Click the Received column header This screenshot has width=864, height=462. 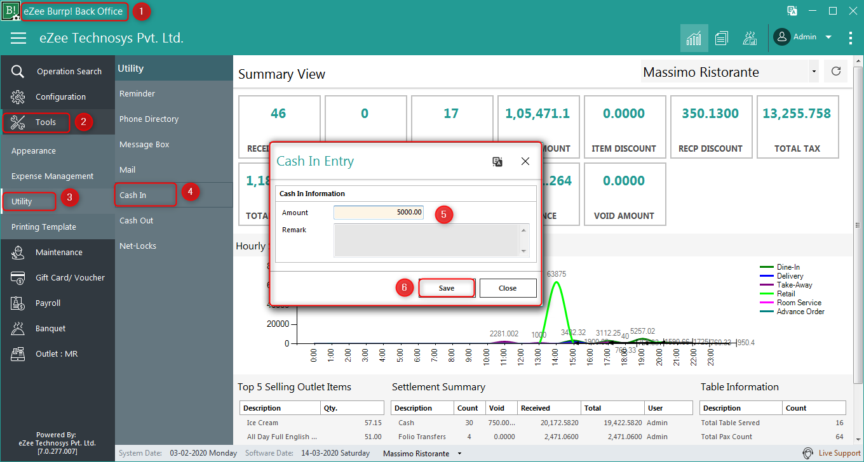coord(549,408)
